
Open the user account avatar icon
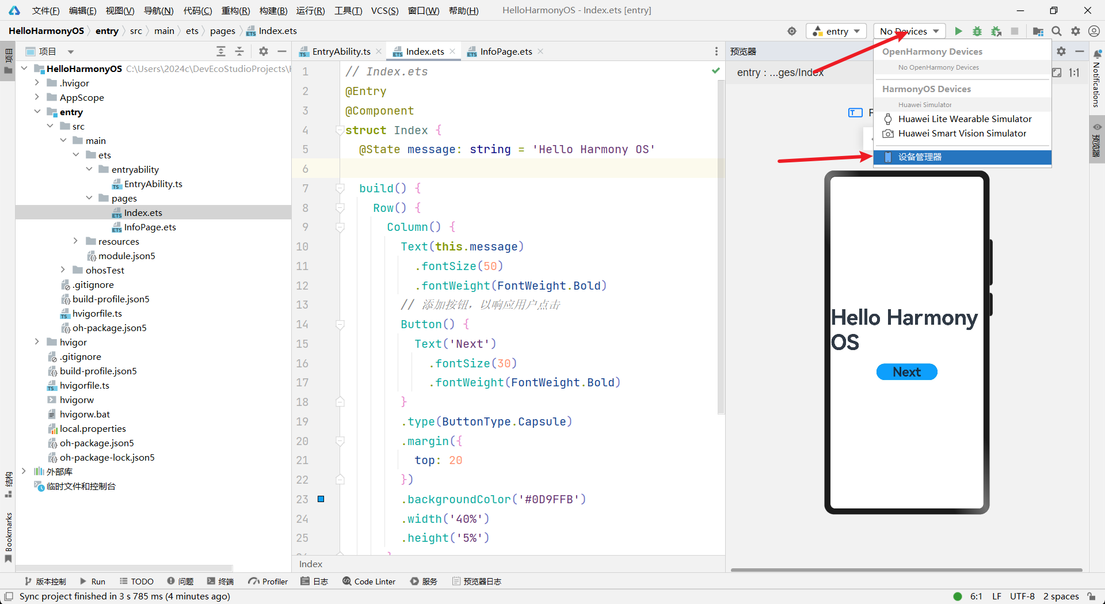pyautogui.click(x=1094, y=31)
